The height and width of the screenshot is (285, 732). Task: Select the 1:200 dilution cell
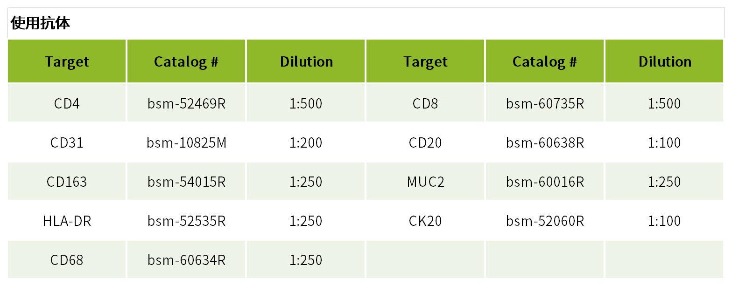[x=306, y=142]
